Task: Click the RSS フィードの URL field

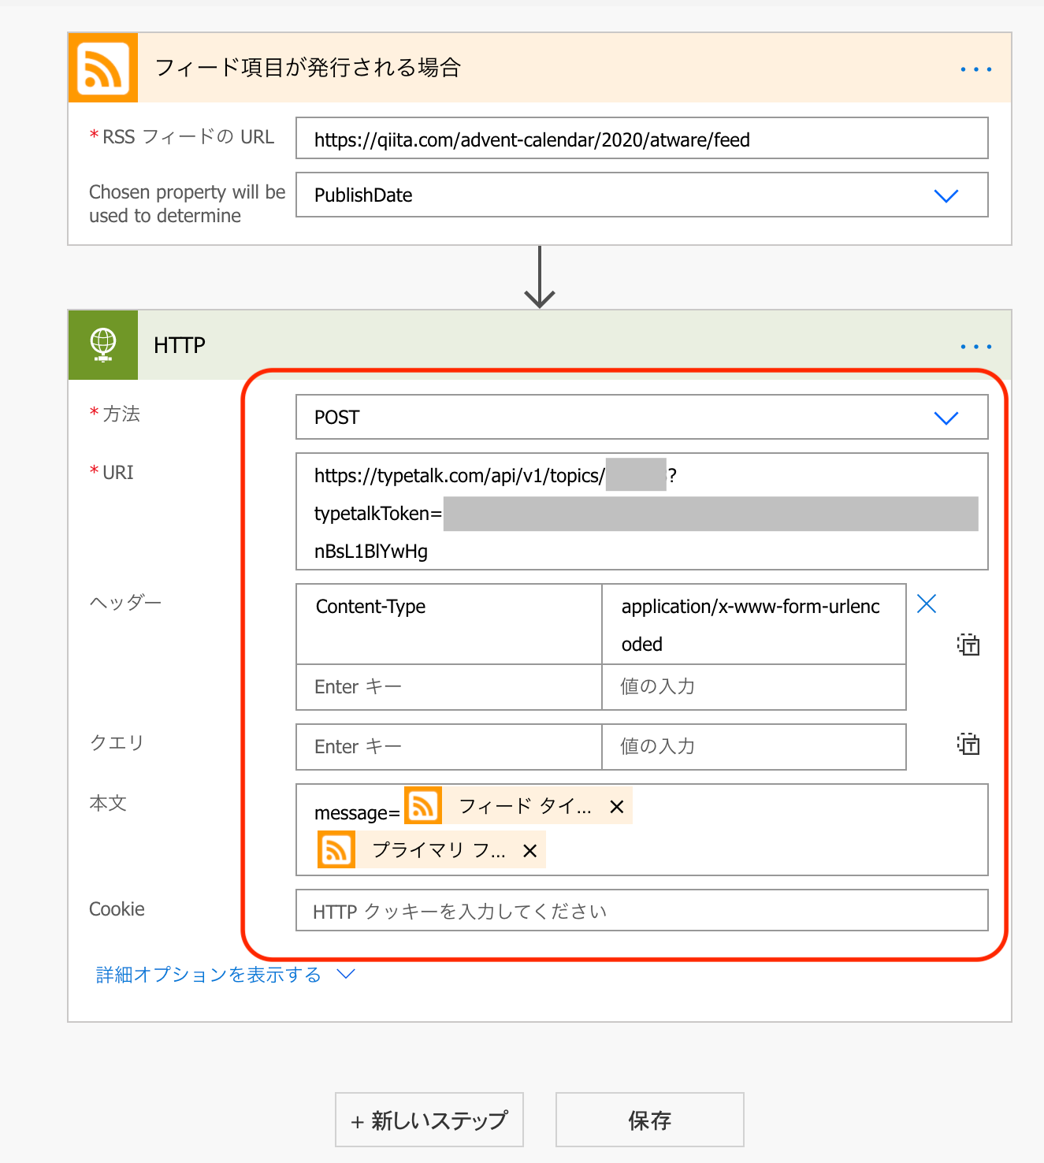Action: click(x=641, y=139)
